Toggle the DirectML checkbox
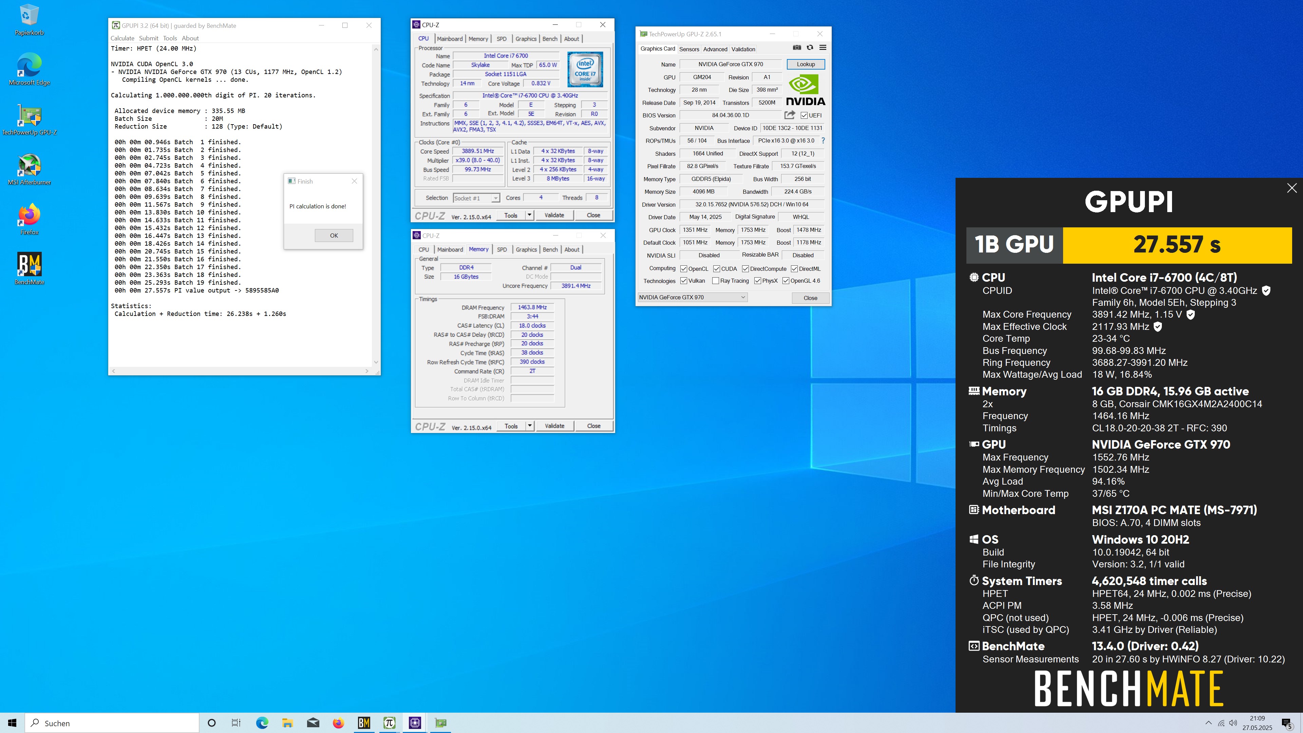Viewport: 1303px width, 733px height. [794, 269]
